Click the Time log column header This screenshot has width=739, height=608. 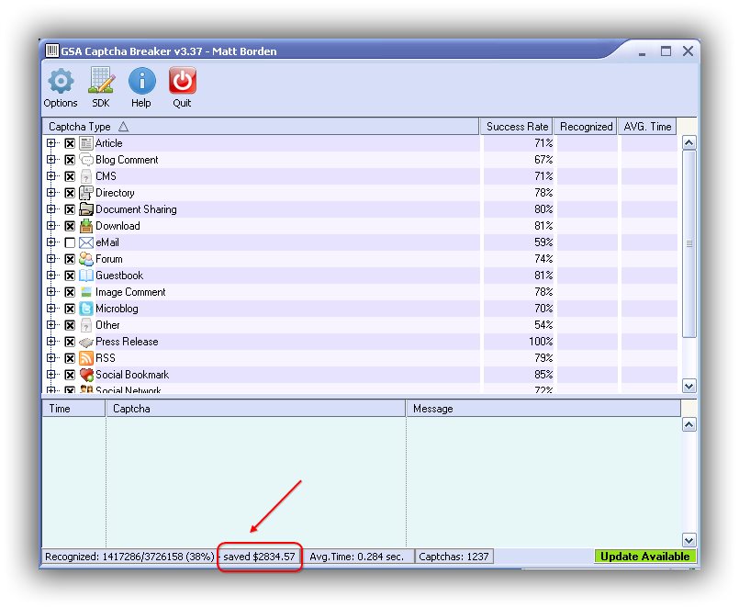pyautogui.click(x=74, y=409)
